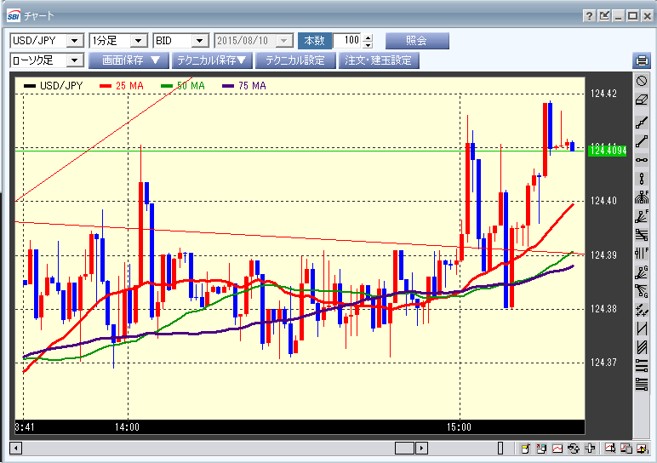Viewport: 657px width, 463px height.
Task: Click the help question mark title button
Action: tap(590, 16)
